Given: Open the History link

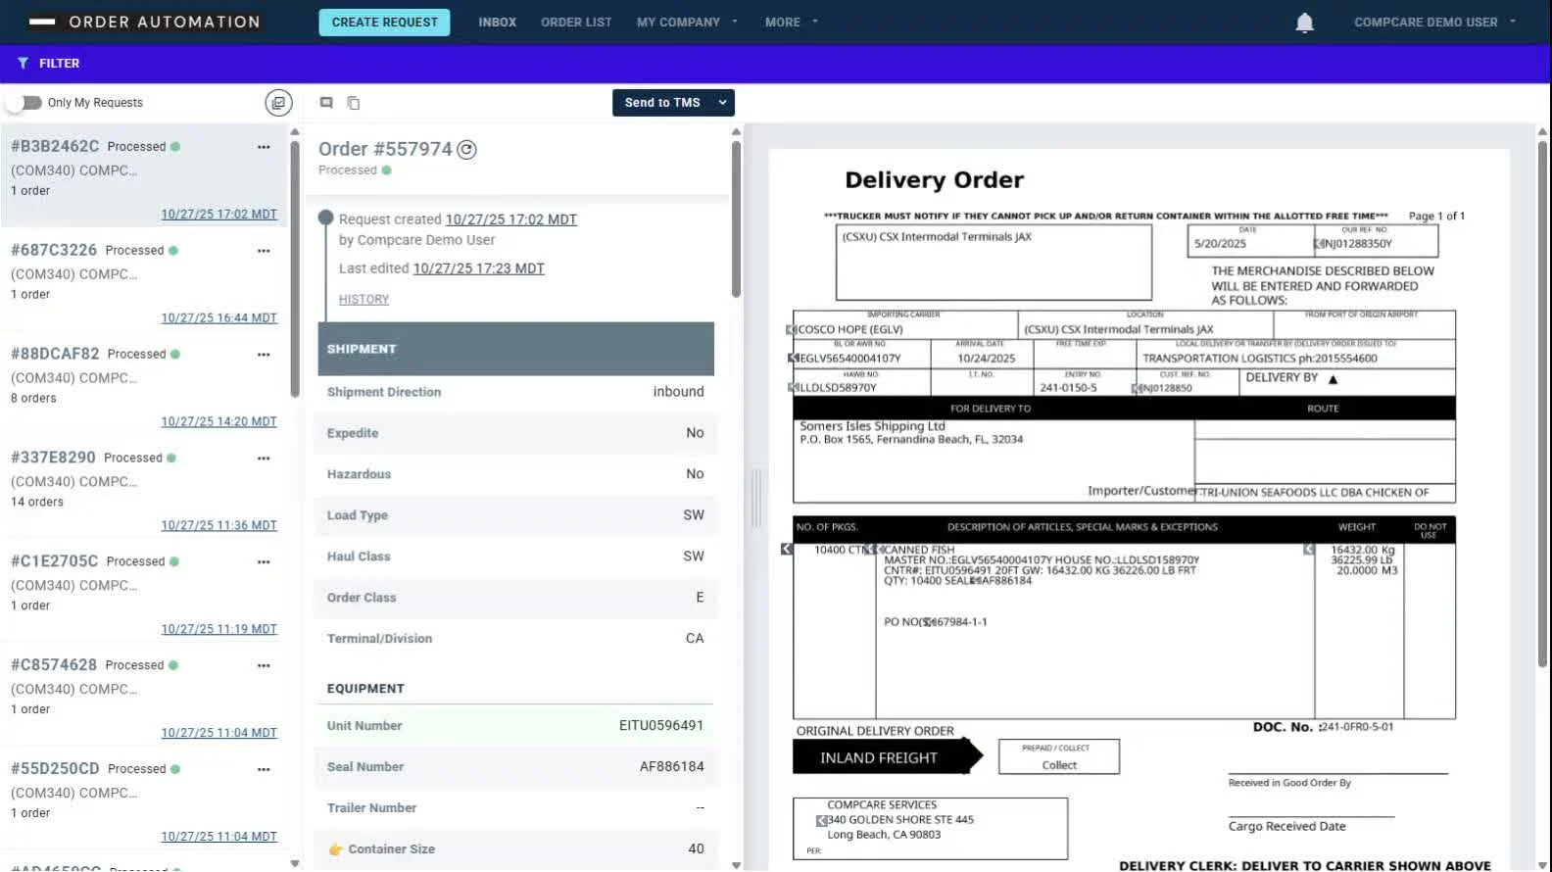Looking at the screenshot, I should [364, 300].
